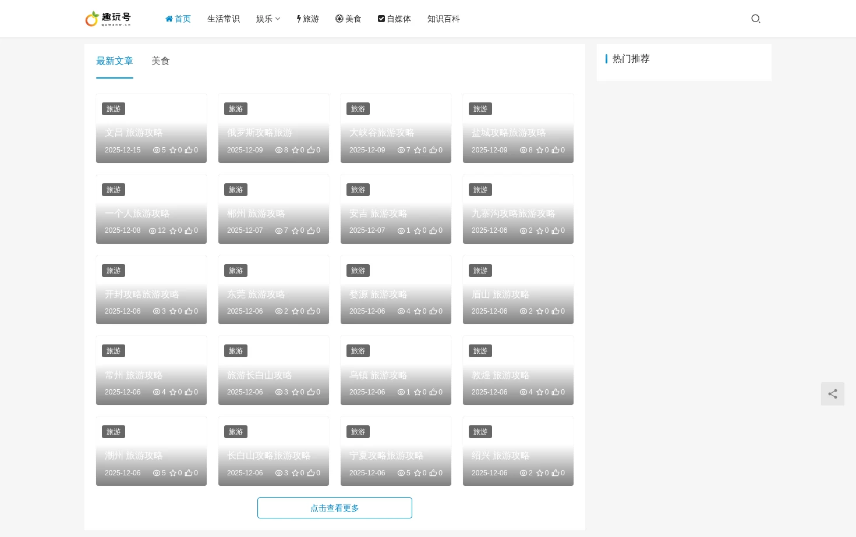Open article 俄罗斯攻略旅游
This screenshot has height=537, width=856.
coord(260,133)
